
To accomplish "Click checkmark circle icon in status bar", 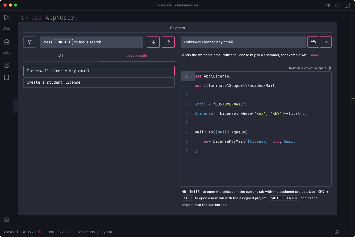I will [337, 232].
